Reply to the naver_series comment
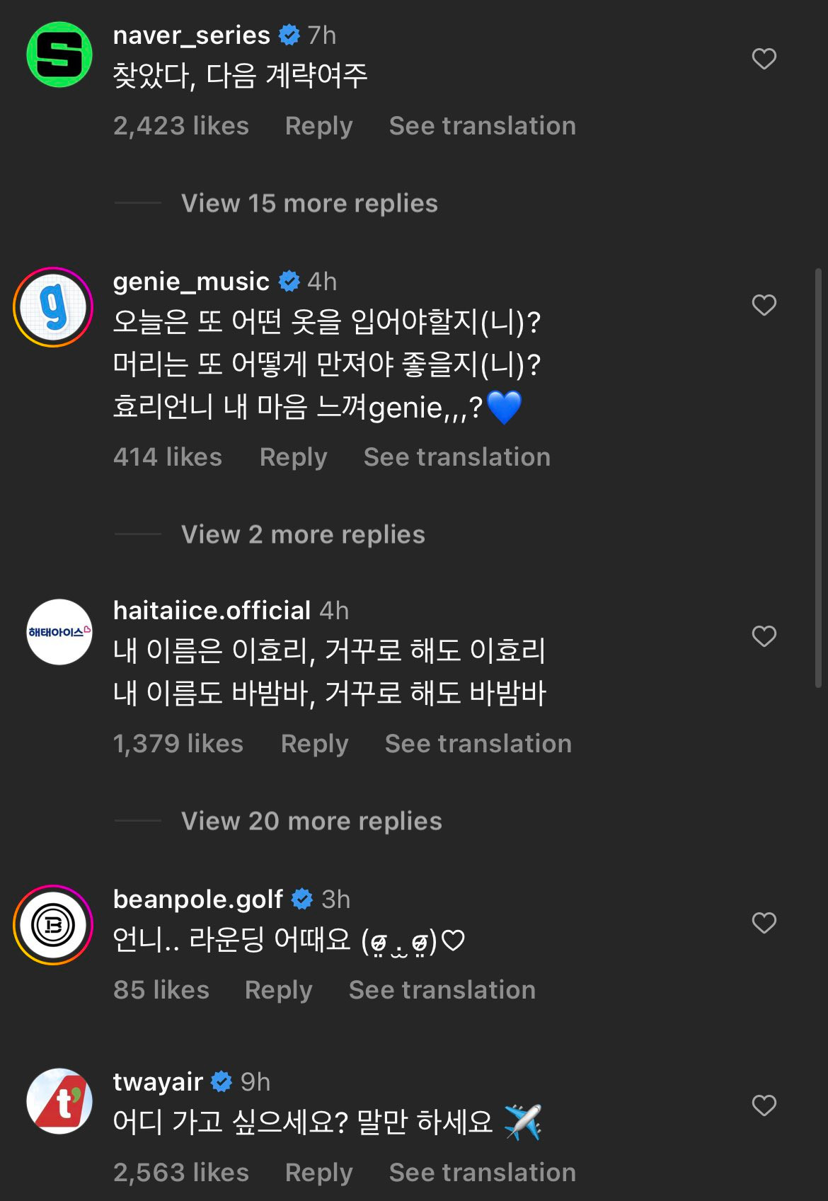The width and height of the screenshot is (828, 1201). (x=318, y=126)
